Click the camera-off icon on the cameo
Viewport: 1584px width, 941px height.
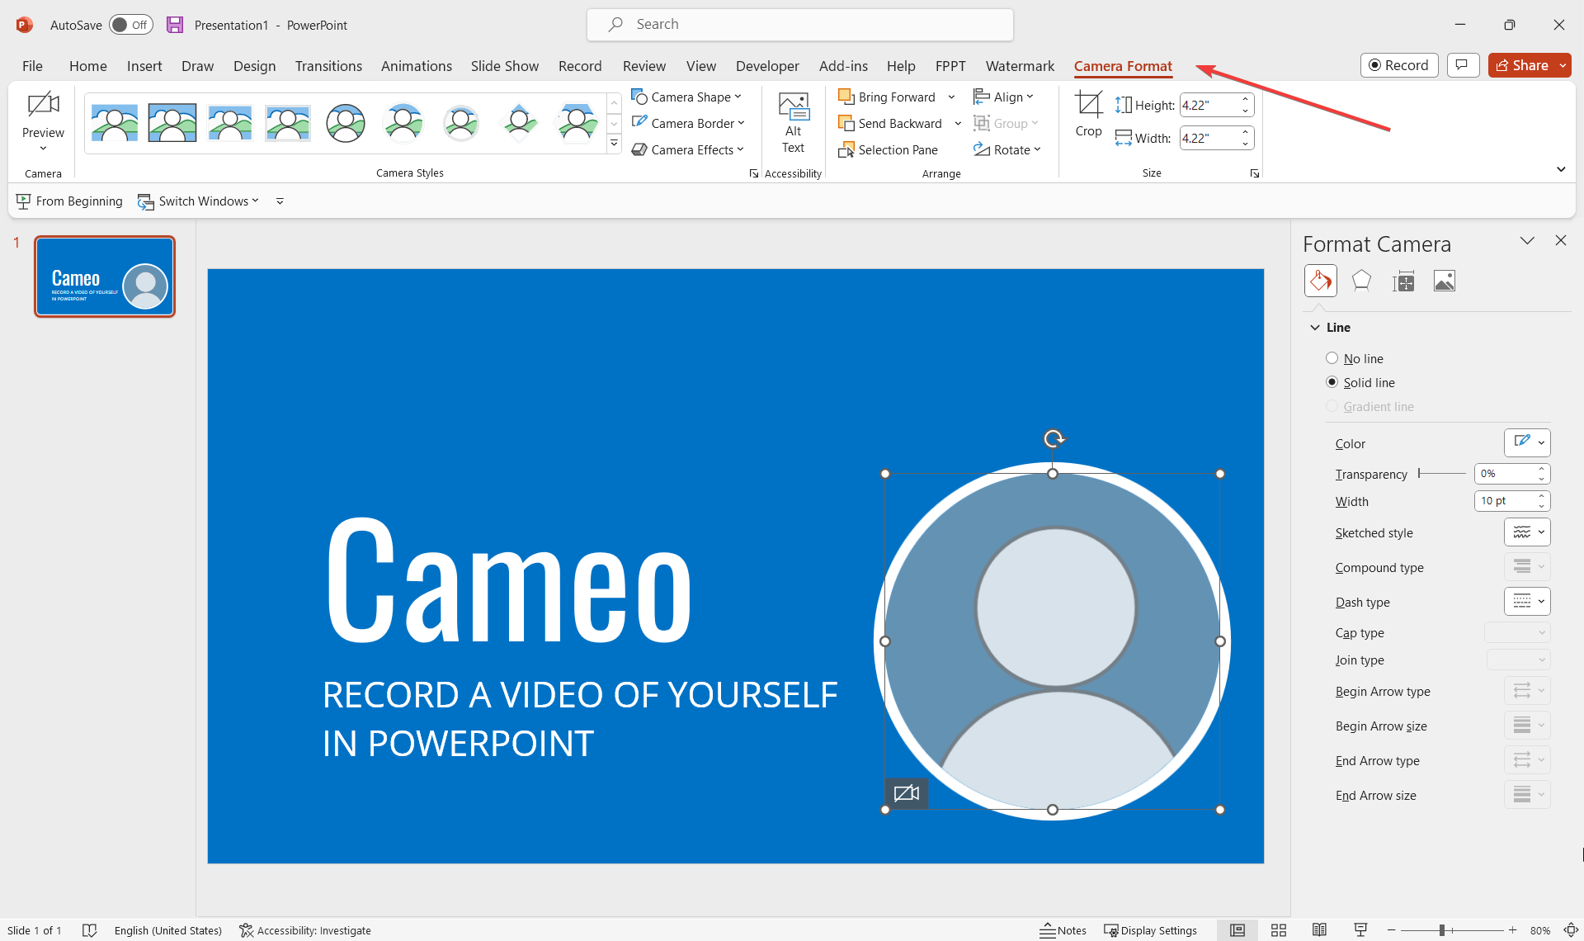(906, 793)
